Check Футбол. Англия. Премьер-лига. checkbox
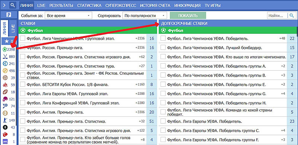298x145 pixels. click(23, 112)
